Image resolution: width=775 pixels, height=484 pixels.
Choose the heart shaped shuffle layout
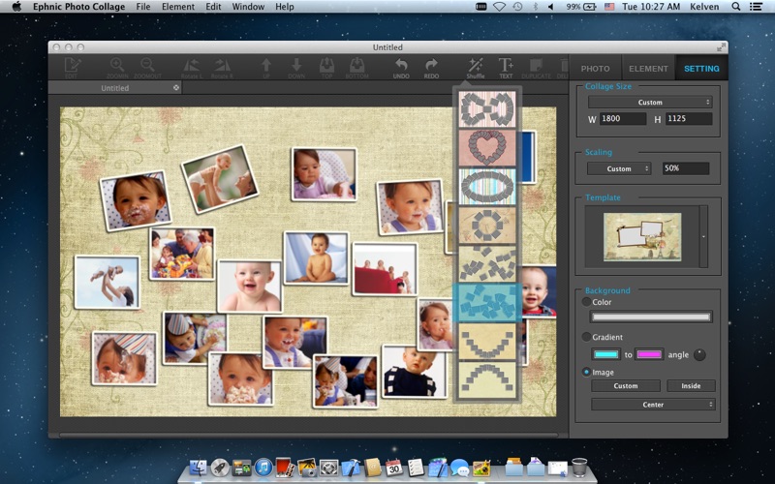point(487,148)
